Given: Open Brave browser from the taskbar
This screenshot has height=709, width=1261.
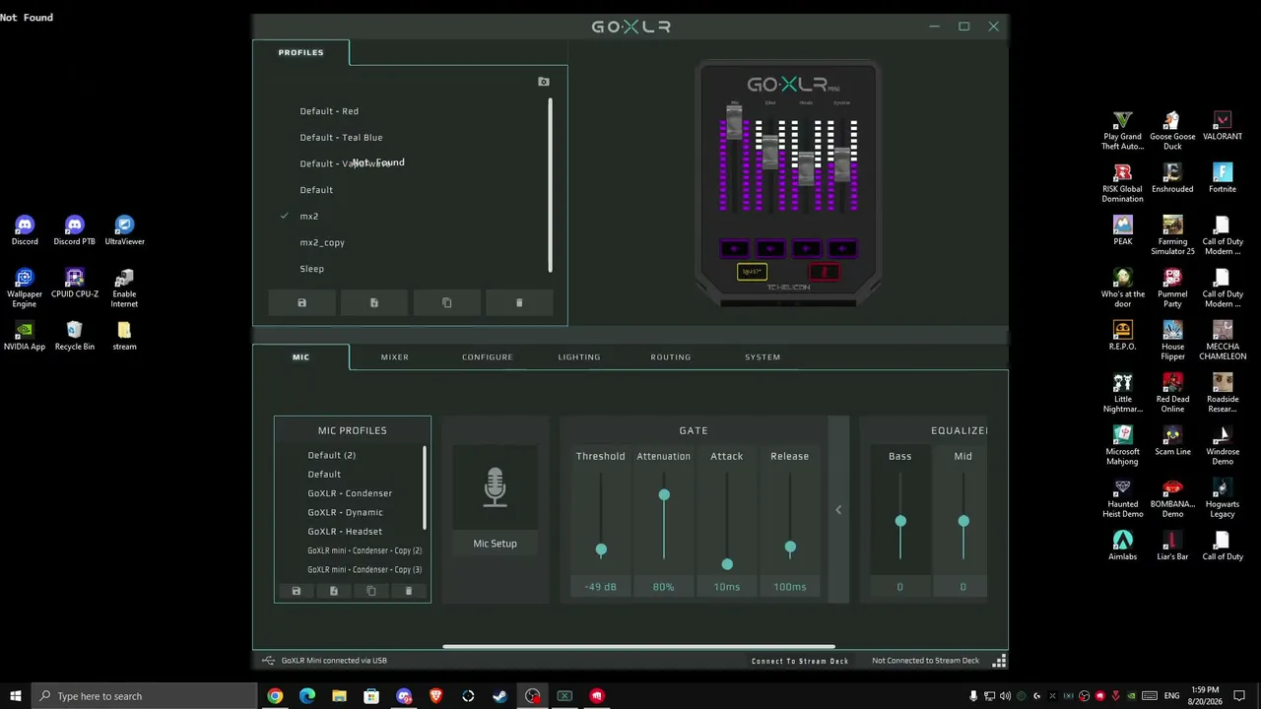Looking at the screenshot, I should click(435, 696).
